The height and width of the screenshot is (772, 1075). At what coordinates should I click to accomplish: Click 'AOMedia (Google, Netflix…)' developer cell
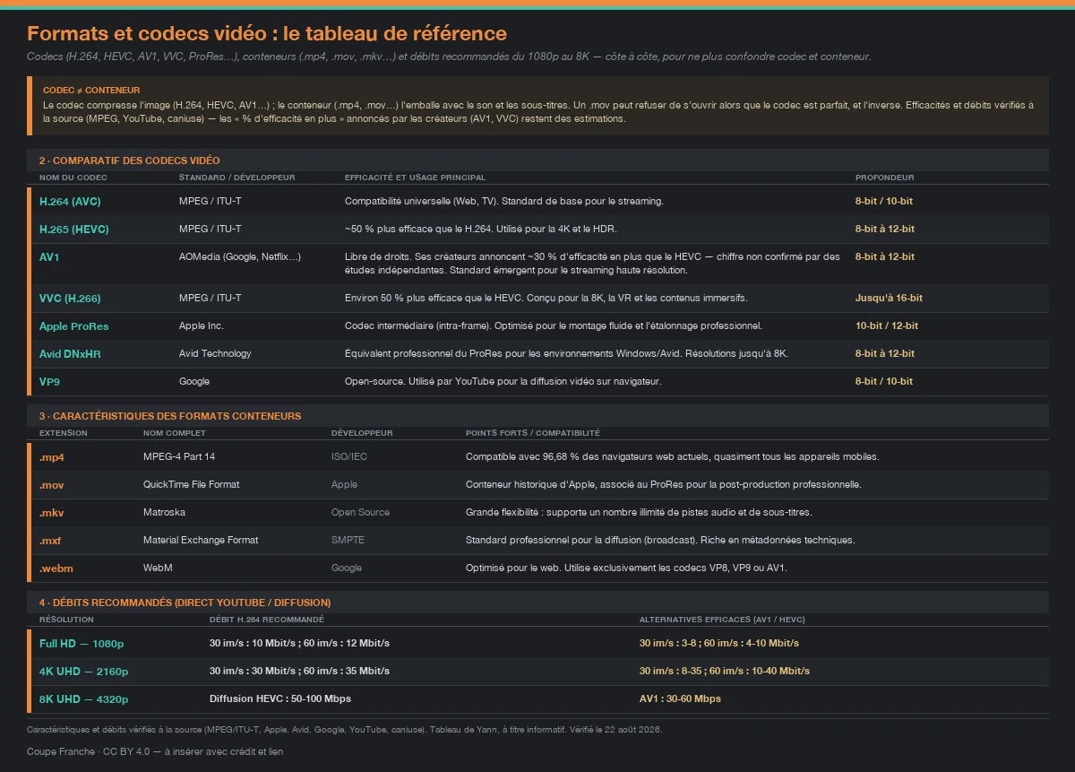240,257
